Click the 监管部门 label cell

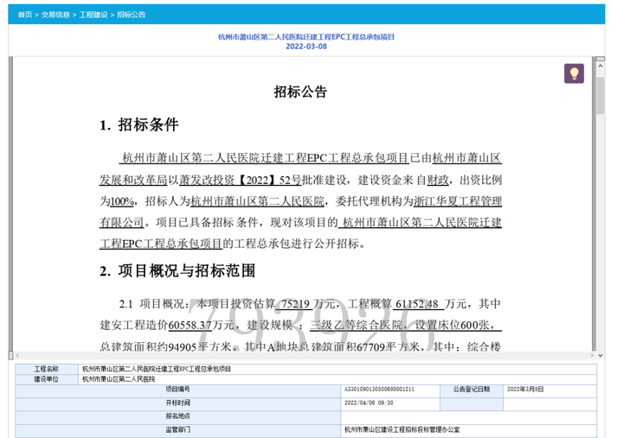click(x=177, y=429)
